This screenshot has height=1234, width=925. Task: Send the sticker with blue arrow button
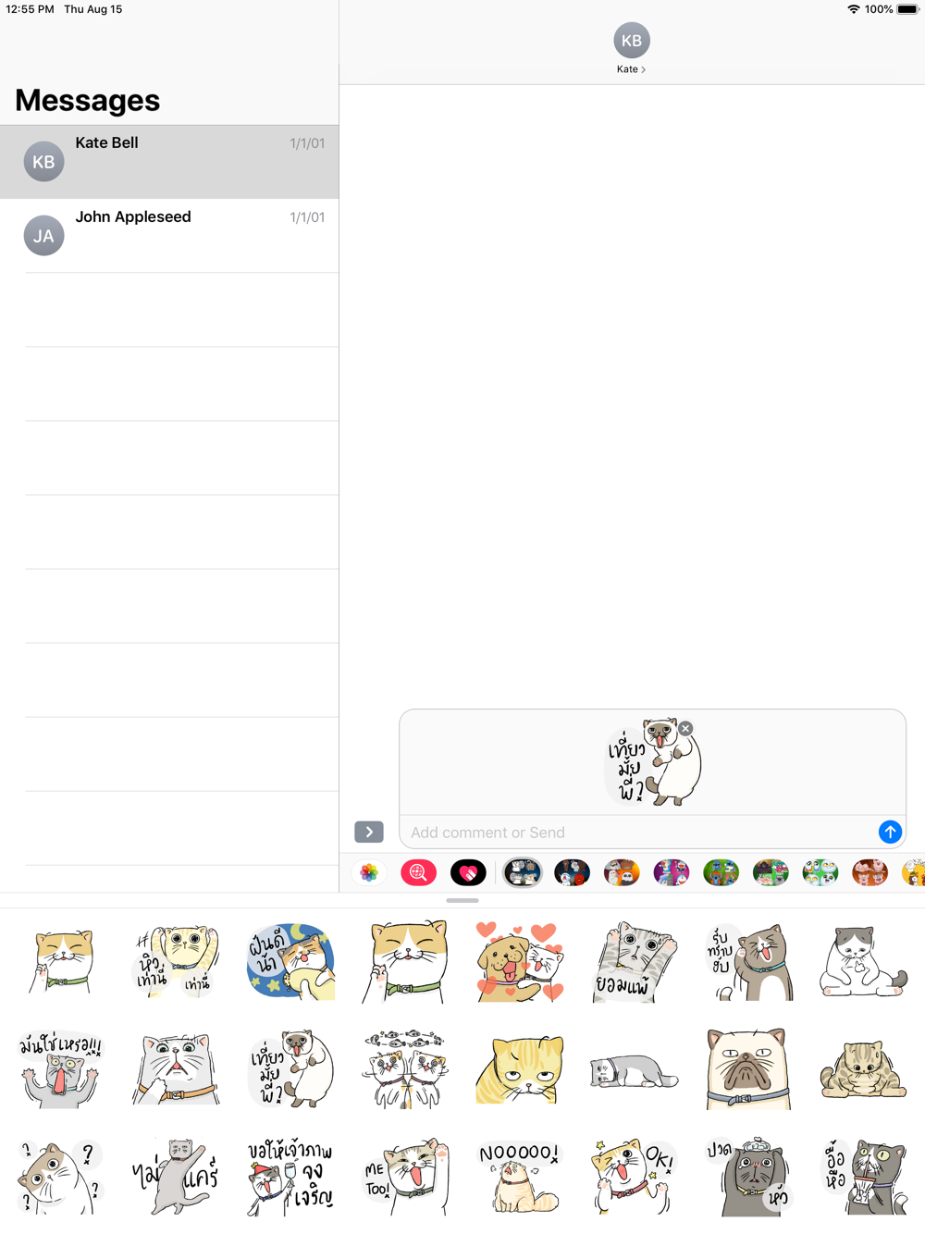pyautogui.click(x=890, y=832)
